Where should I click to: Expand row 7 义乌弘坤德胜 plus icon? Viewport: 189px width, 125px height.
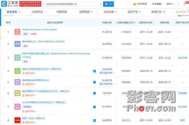tap(94, 107)
